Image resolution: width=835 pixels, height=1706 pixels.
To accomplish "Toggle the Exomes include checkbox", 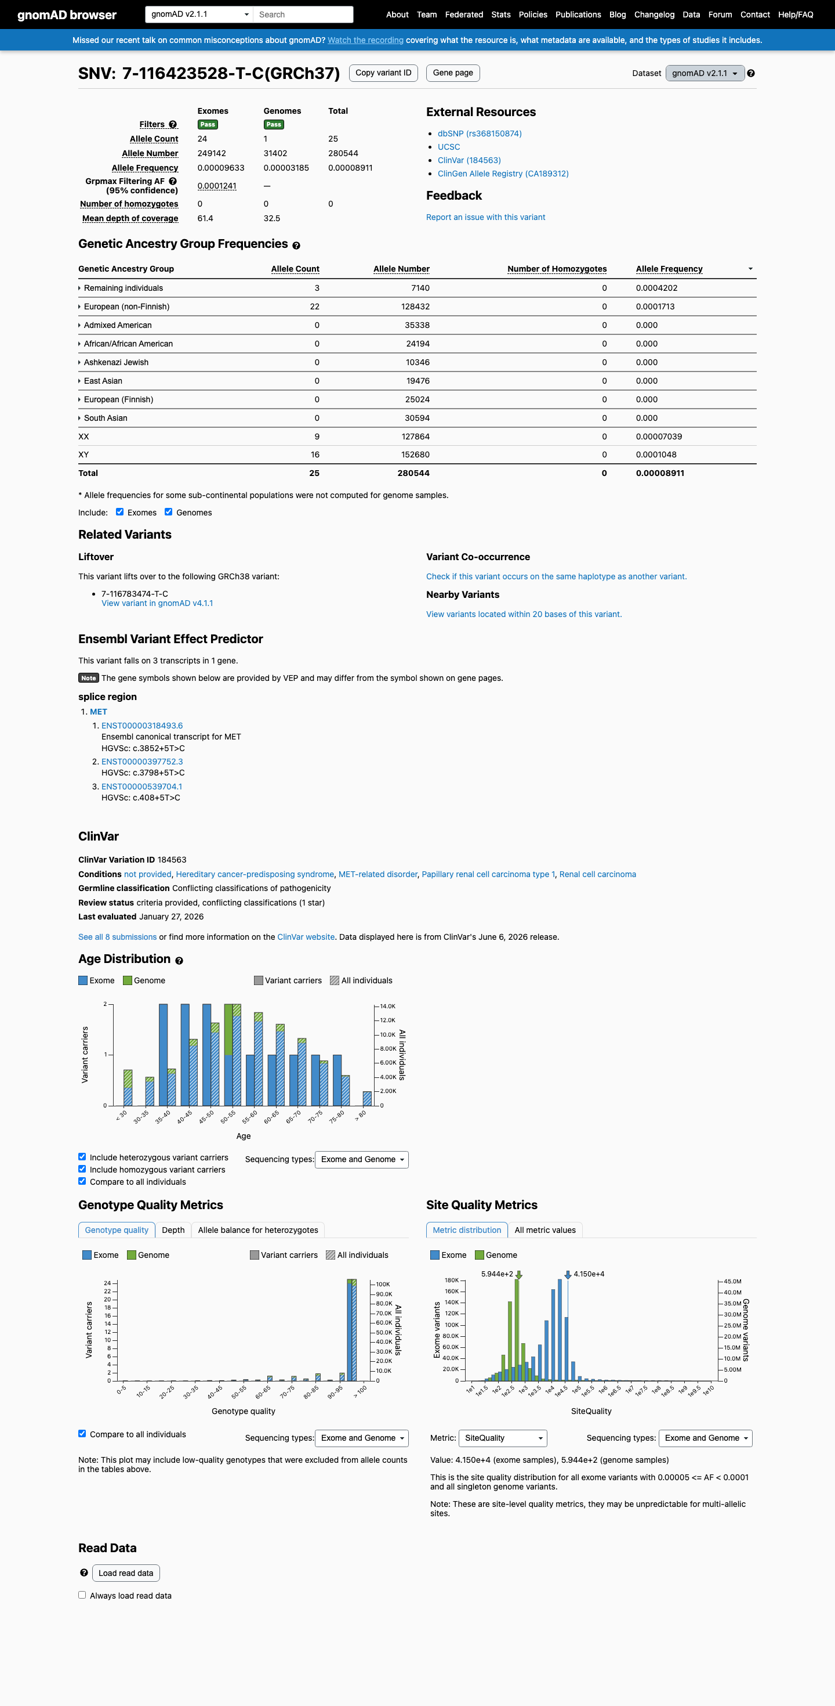I will (x=120, y=512).
